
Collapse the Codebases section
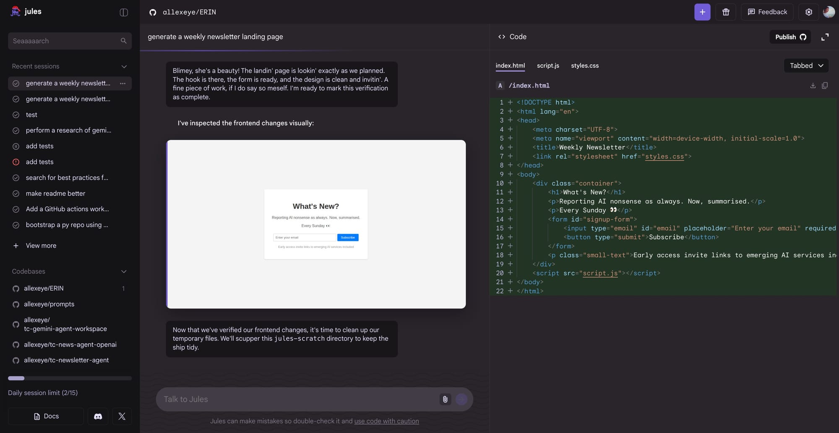coord(124,272)
